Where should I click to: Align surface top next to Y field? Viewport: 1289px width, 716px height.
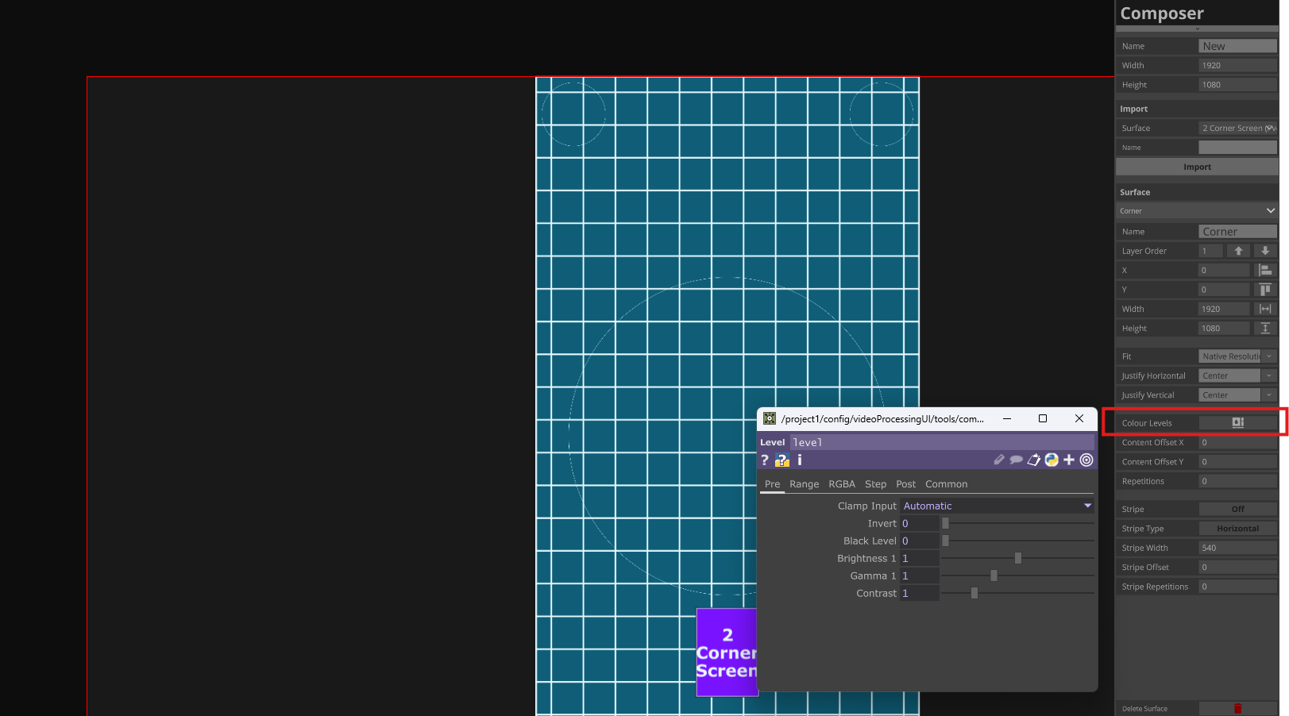pos(1265,290)
